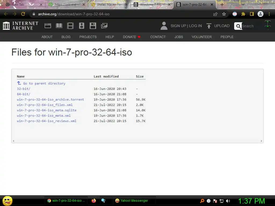
Task: Click the address bar URL
Action: (x=74, y=14)
